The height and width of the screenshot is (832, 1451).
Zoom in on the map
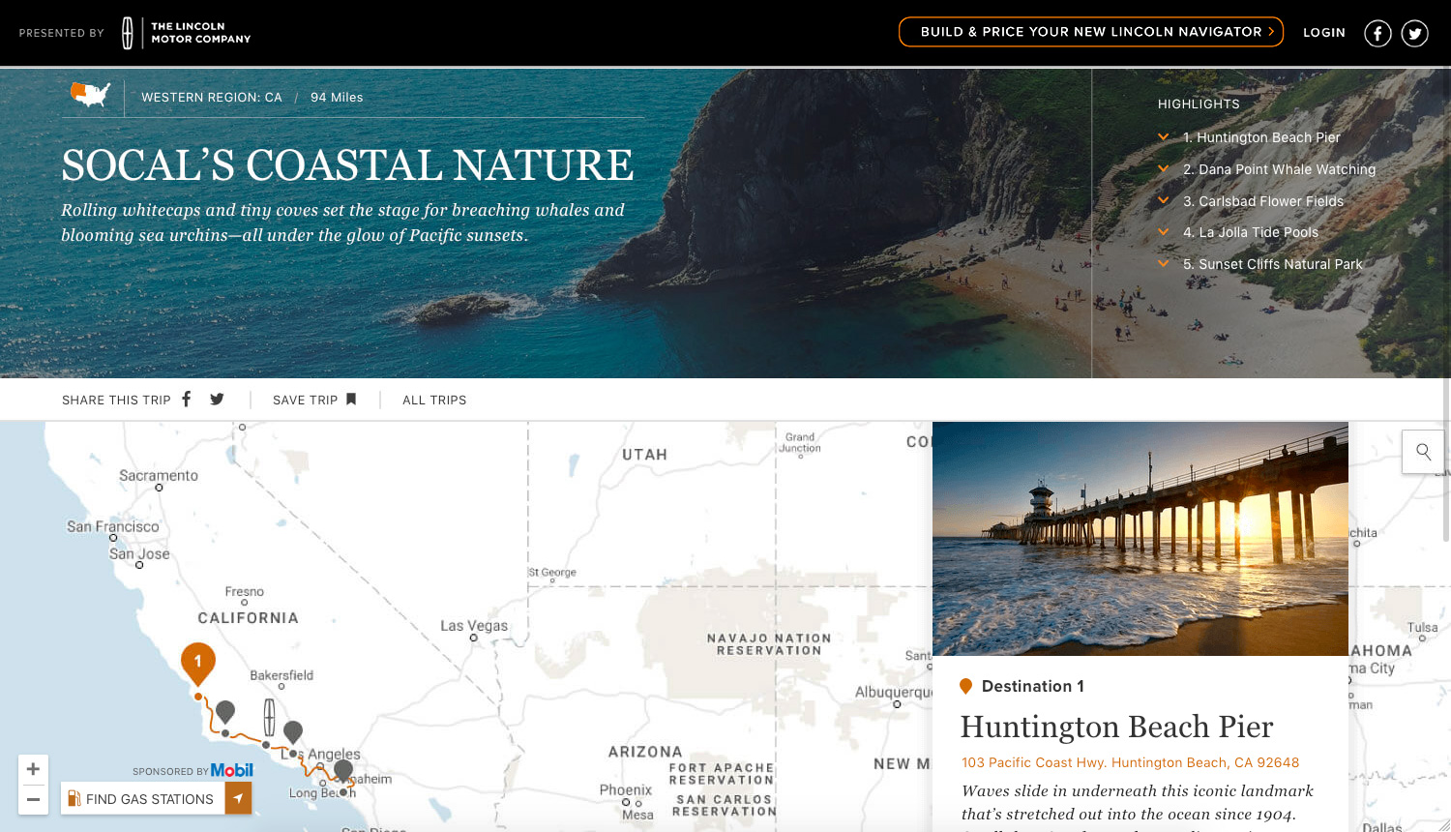[x=33, y=769]
